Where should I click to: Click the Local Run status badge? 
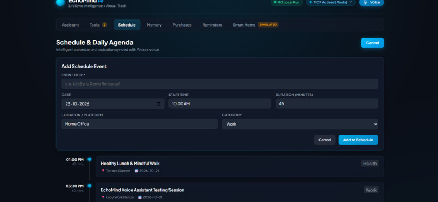pos(286,2)
